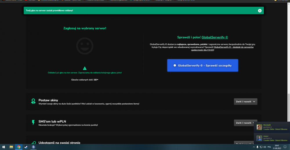Click mopoz's avatar in the Steam notification

(259, 138)
